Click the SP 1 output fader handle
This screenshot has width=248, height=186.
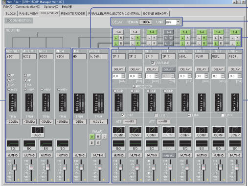coord(120,167)
